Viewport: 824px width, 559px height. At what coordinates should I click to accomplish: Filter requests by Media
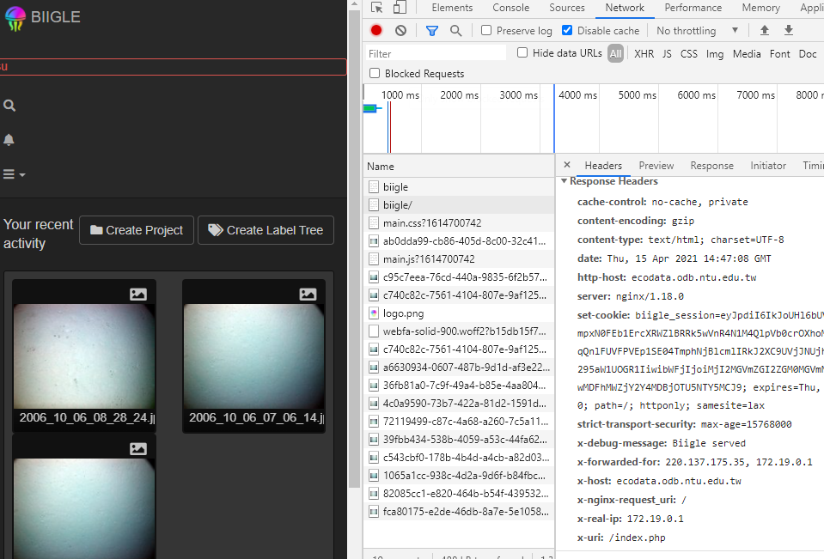[x=747, y=53]
